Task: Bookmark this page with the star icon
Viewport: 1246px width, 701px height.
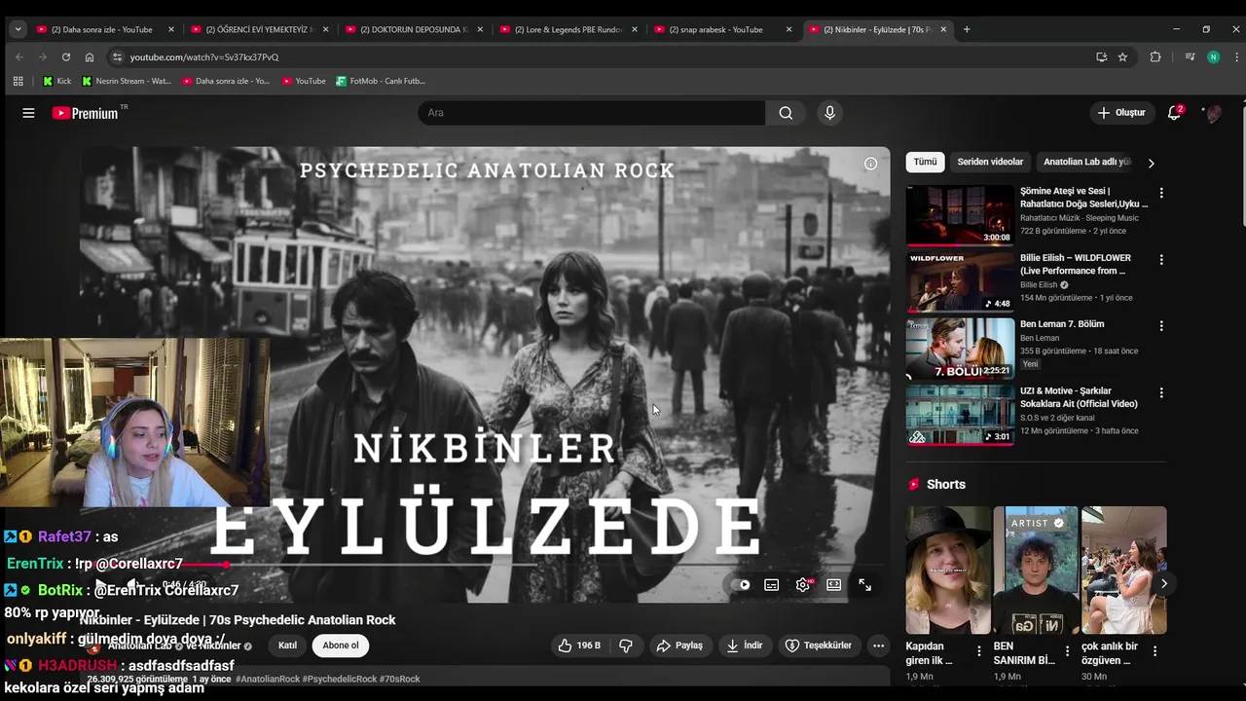Action: click(1122, 57)
